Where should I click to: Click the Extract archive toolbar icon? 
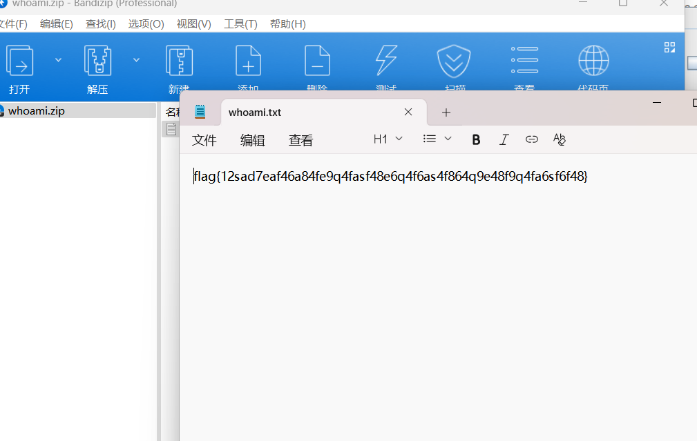[97, 62]
